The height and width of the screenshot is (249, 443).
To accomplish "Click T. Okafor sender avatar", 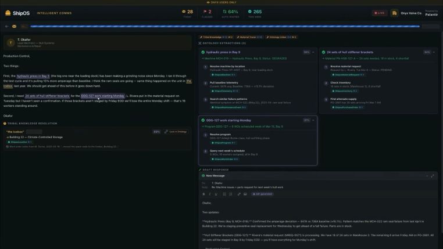I will point(10,42).
